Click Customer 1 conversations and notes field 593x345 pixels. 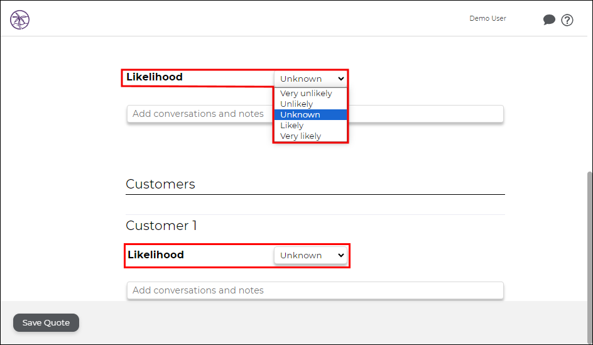[315, 290]
